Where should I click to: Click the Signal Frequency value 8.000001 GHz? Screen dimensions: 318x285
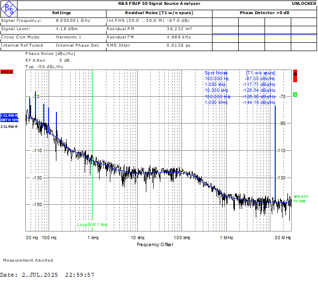coord(73,21)
